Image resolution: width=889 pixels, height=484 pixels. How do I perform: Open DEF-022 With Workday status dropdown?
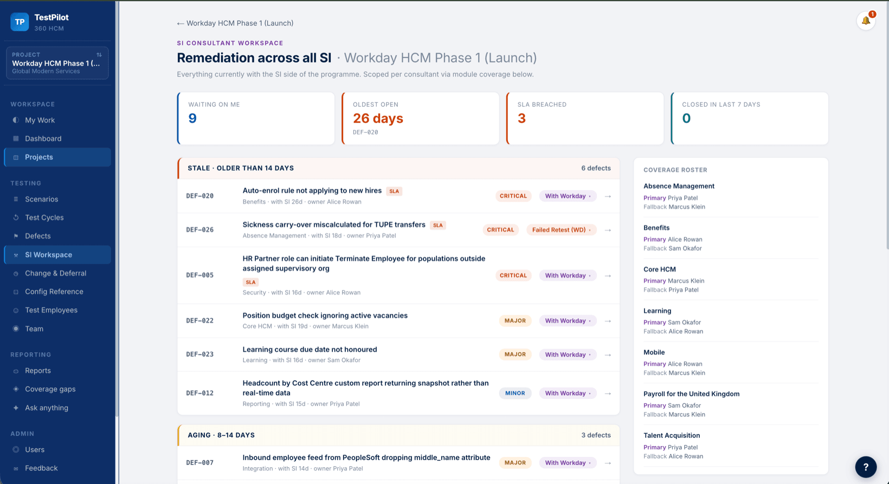(x=568, y=321)
